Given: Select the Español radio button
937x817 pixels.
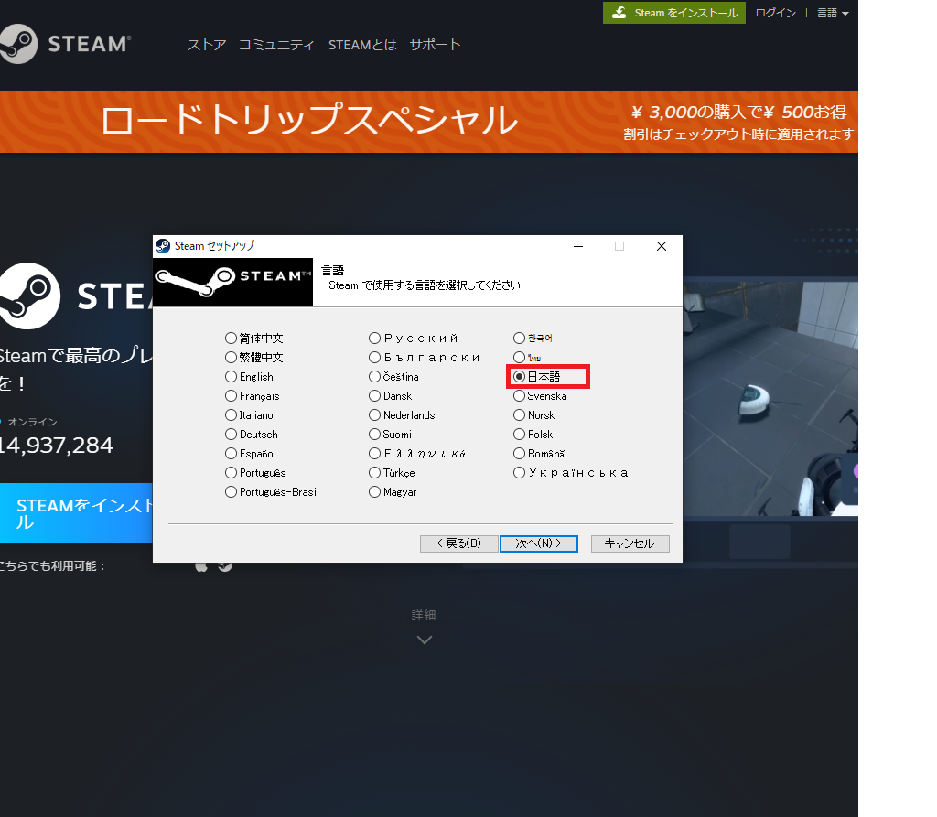Looking at the screenshot, I should (x=231, y=453).
